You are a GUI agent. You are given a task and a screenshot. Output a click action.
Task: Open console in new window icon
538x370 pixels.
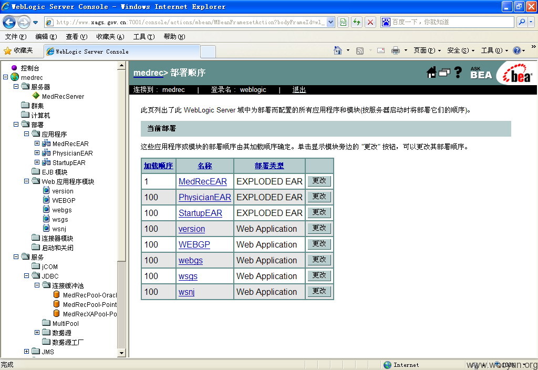444,73
